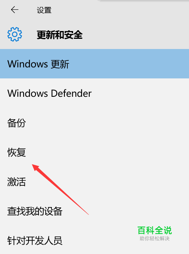Image resolution: width=189 pixels, height=254 pixels.
Task: Open the Windows Defender page
Action: [94, 93]
